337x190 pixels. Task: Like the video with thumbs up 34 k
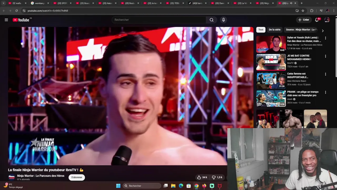[202, 177]
